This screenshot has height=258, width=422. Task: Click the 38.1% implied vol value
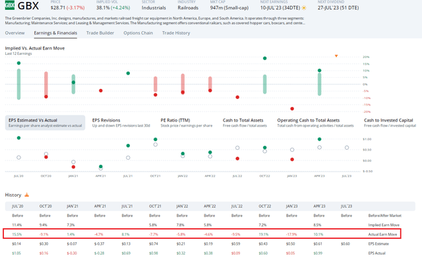(x=104, y=8)
